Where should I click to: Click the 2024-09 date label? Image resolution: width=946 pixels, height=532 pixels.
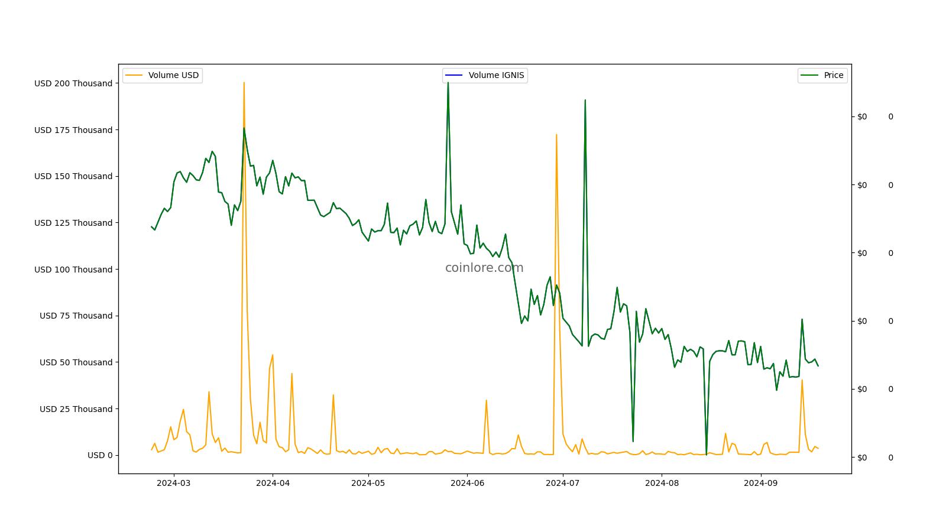click(x=761, y=483)
